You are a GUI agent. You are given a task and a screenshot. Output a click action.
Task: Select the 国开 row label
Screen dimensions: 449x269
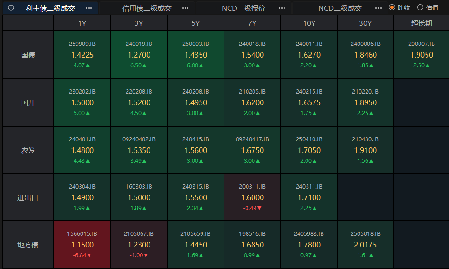28,102
